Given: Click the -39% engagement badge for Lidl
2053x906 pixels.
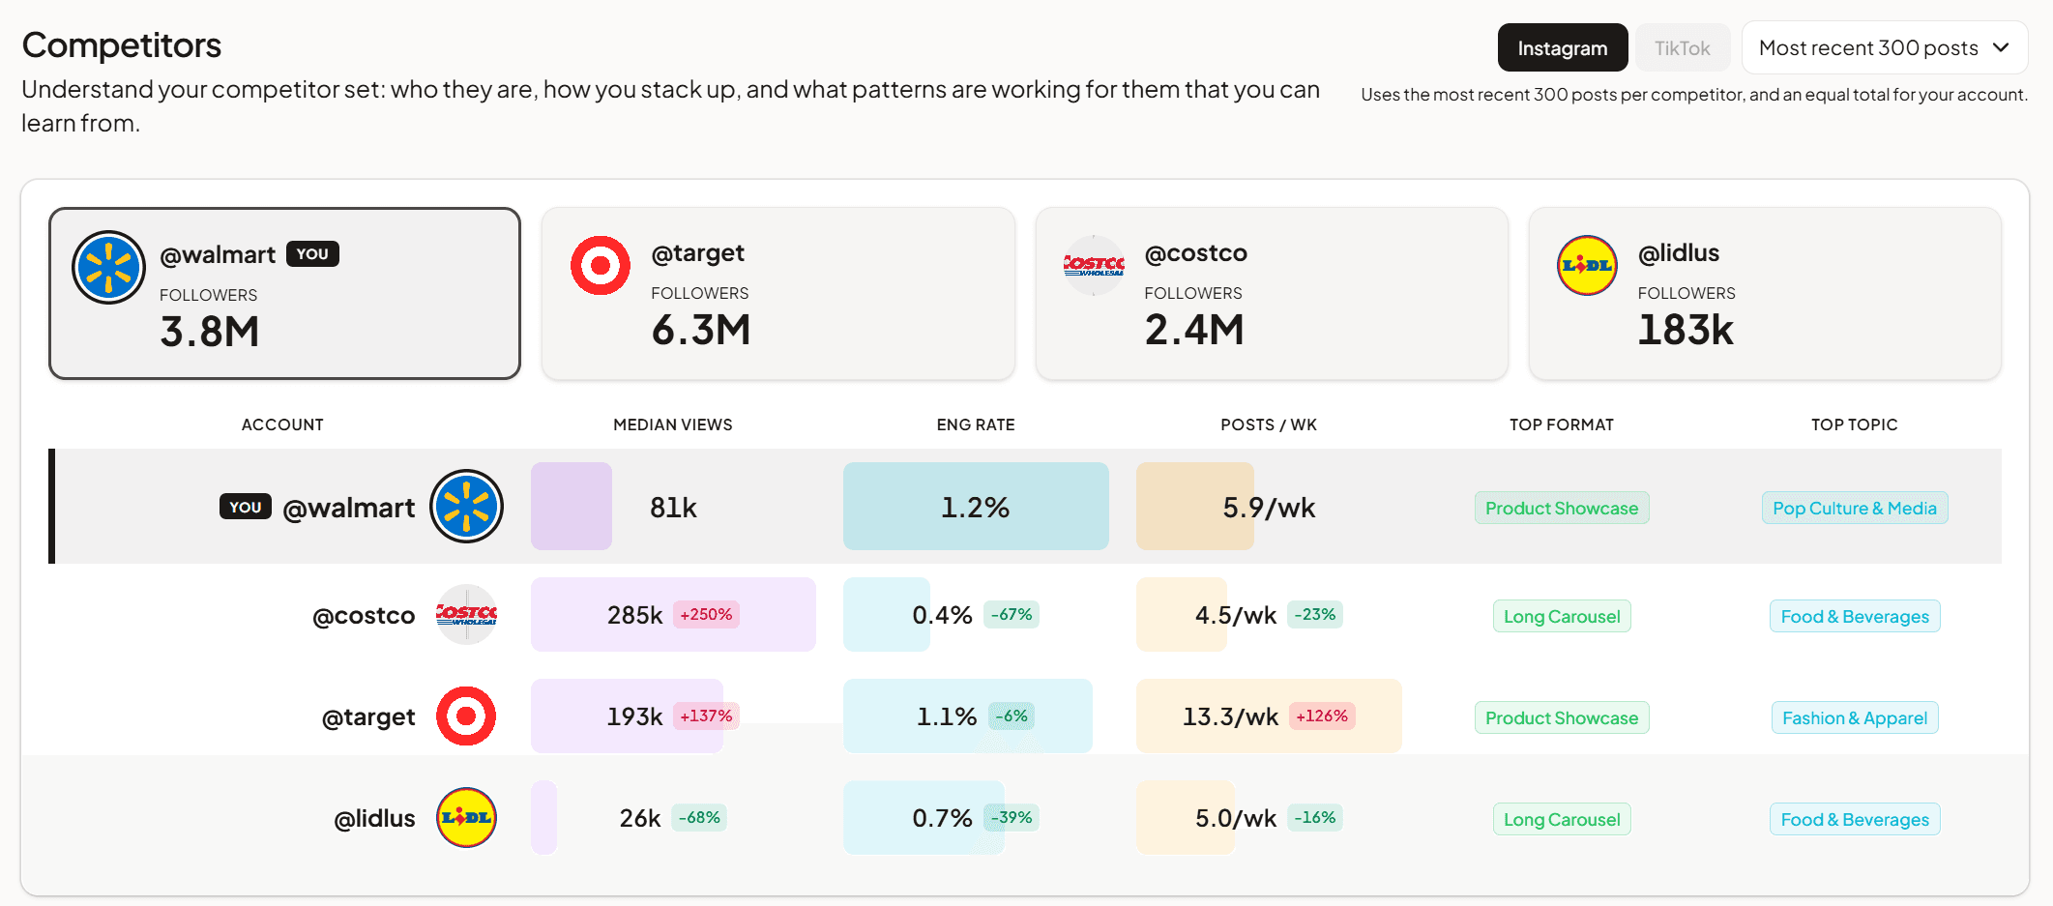Looking at the screenshot, I should [1012, 818].
